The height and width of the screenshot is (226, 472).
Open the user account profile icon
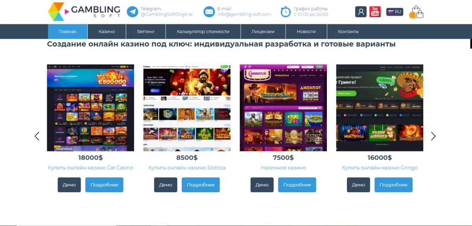361,12
